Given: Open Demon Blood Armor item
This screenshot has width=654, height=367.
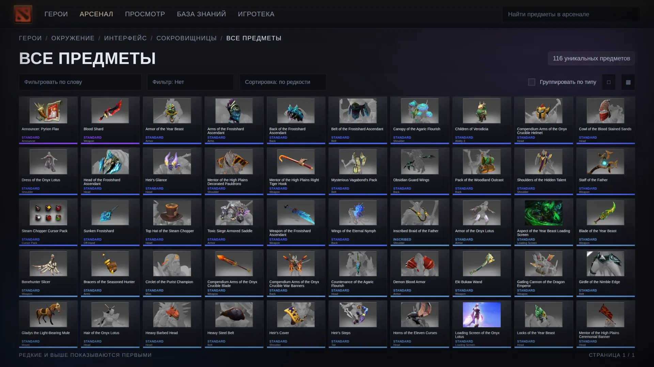Looking at the screenshot, I should [x=420, y=273].
